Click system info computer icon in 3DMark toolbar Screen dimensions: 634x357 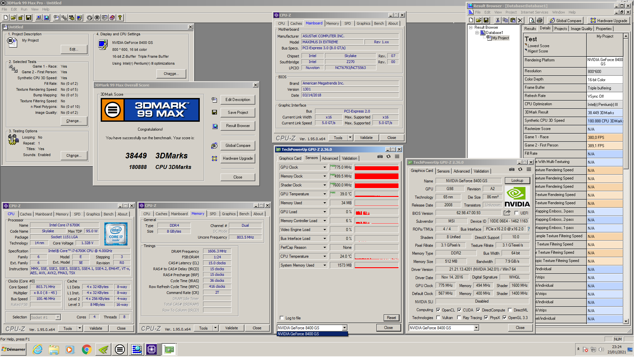[39, 18]
